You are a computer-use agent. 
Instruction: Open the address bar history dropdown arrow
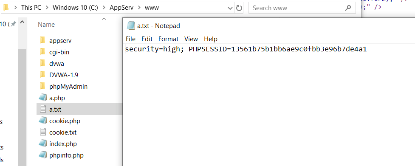click(230, 8)
